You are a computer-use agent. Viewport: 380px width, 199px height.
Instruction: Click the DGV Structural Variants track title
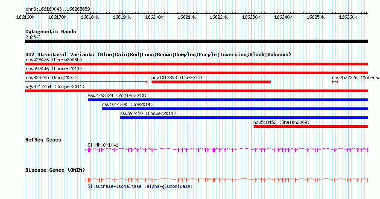(158, 55)
